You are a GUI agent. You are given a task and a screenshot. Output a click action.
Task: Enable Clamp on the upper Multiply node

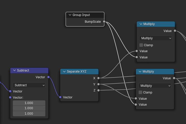click(141, 45)
